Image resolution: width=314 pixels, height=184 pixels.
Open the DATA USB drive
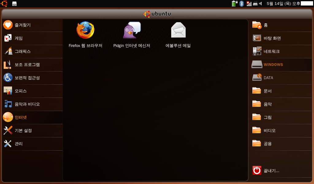[281, 78]
